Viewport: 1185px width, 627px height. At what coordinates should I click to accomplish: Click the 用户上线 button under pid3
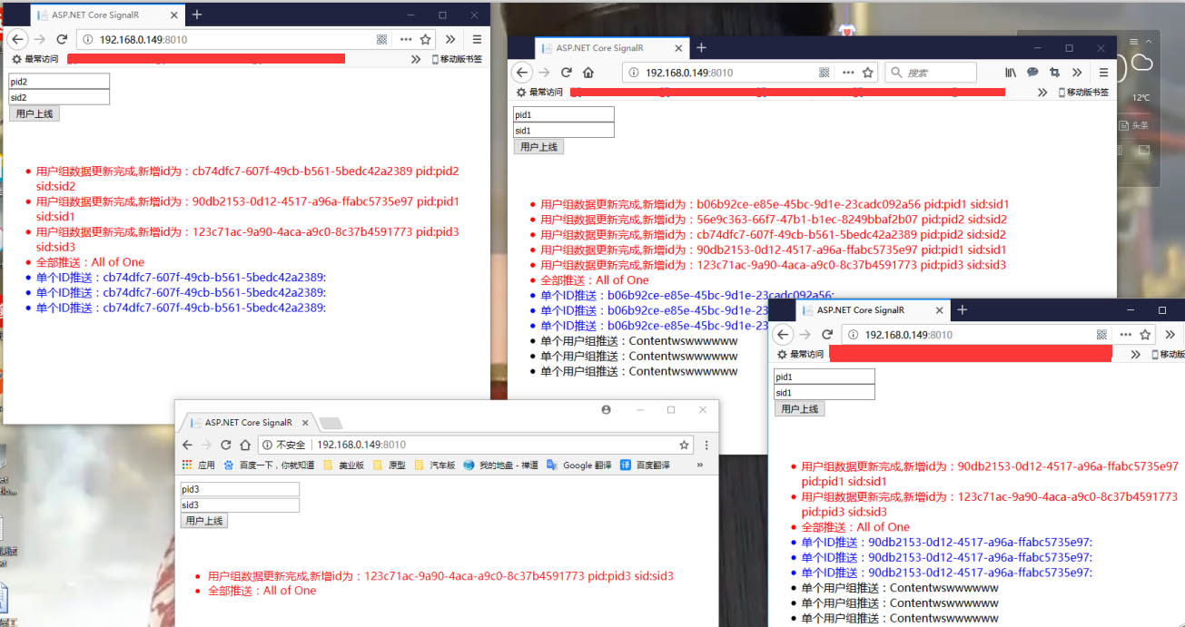tap(203, 519)
